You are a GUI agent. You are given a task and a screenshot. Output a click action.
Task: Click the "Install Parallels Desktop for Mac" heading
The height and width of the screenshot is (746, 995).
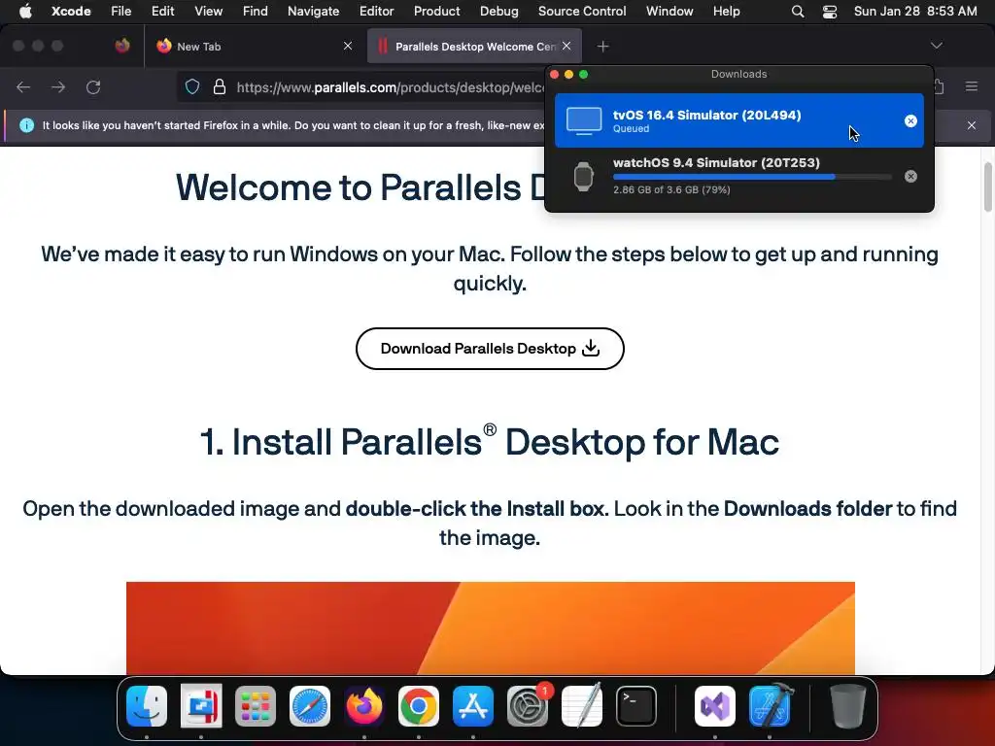tap(490, 442)
